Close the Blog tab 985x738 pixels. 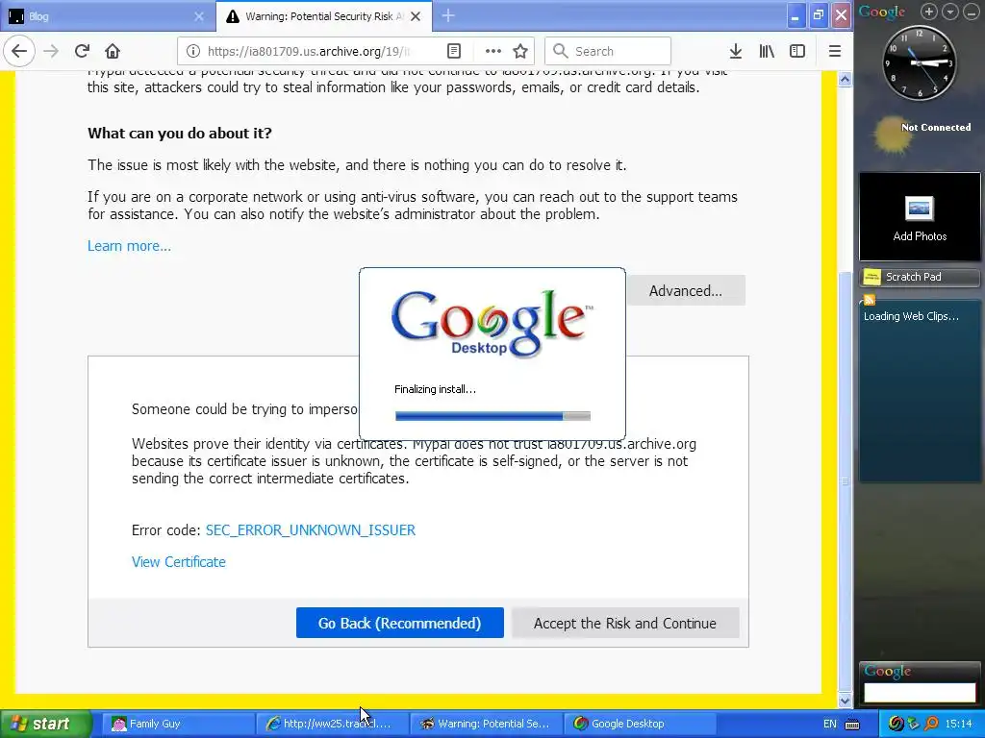pyautogui.click(x=198, y=16)
